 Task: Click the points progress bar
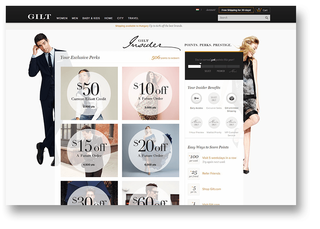tap(214, 66)
